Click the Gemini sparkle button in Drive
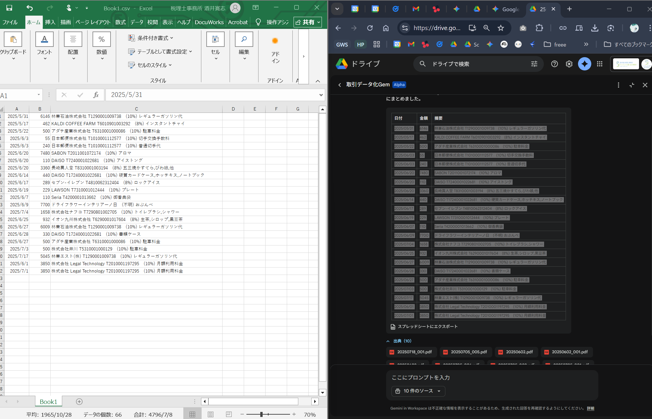This screenshot has width=652, height=419. point(585,64)
